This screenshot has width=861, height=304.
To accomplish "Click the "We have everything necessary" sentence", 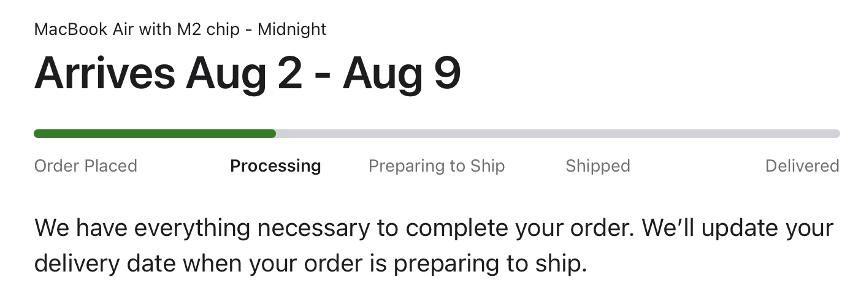I will 202,228.
